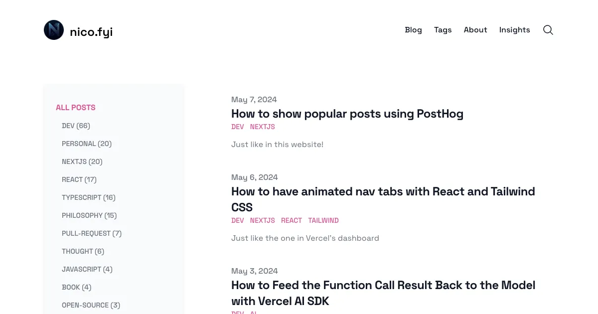View the Insights nav page
This screenshot has height=314, width=598.
click(515, 30)
